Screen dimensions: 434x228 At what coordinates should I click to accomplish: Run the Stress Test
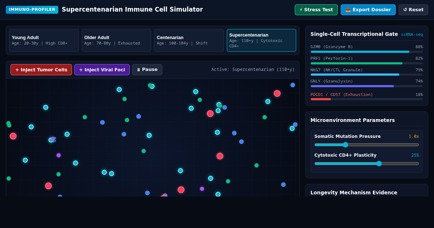pos(316,10)
